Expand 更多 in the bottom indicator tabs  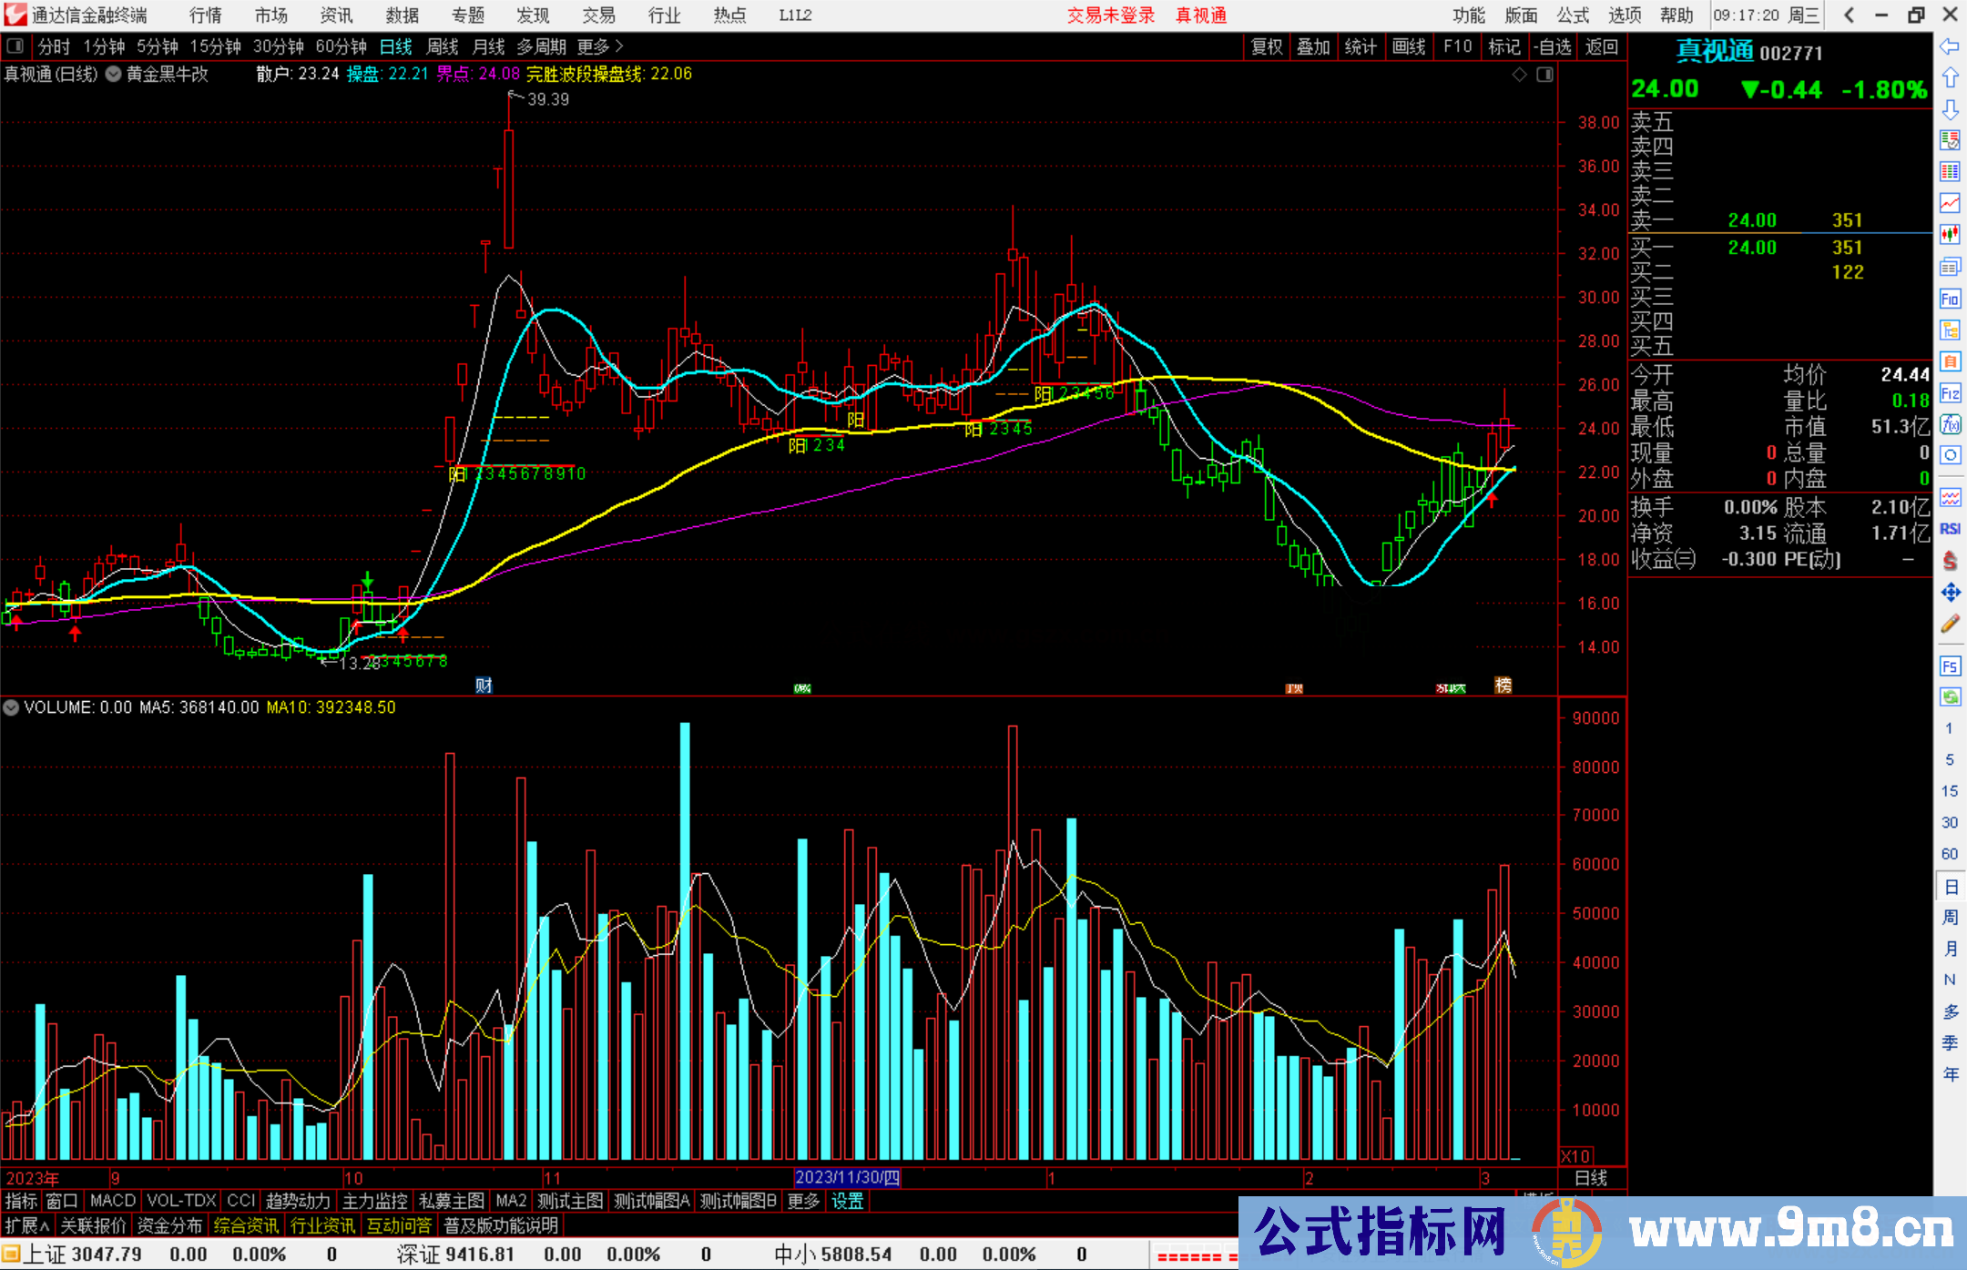pyautogui.click(x=803, y=1201)
